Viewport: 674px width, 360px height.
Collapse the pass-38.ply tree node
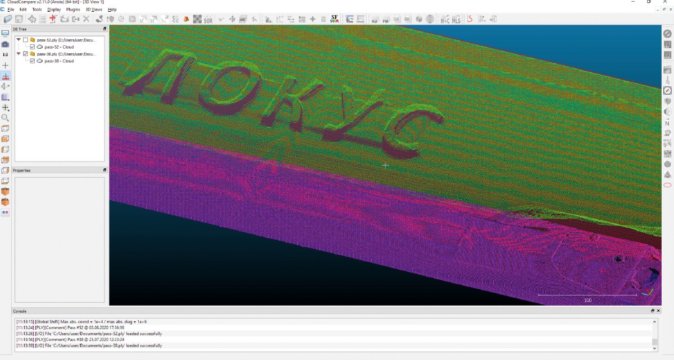point(19,54)
